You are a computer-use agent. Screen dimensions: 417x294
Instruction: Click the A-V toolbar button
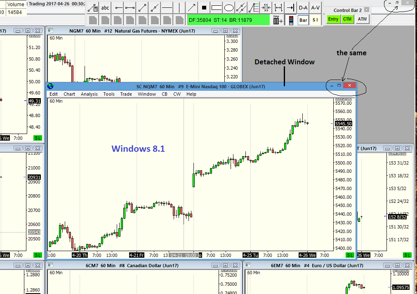pyautogui.click(x=316, y=8)
